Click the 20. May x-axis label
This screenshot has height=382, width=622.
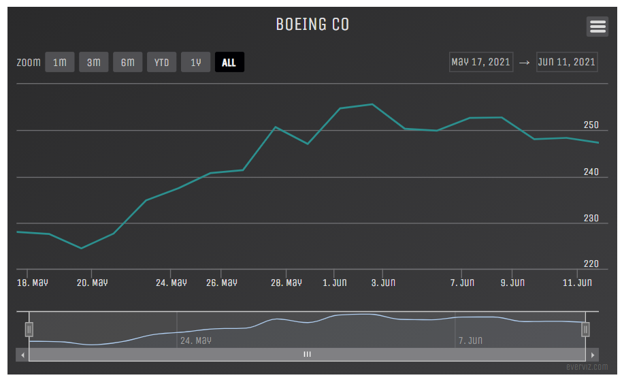pos(93,283)
